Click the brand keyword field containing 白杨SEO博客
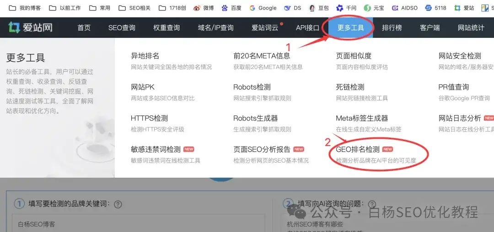 click(138, 224)
